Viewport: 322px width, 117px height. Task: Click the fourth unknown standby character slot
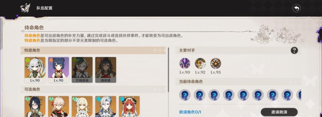click(x=229, y=95)
